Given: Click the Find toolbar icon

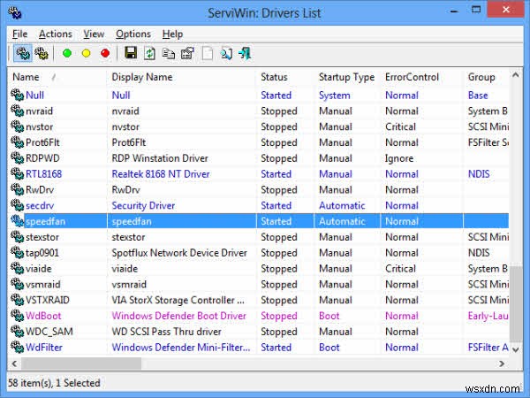Looking at the screenshot, I should (226, 53).
